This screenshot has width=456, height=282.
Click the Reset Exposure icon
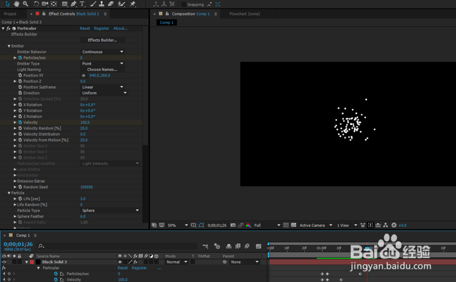[x=394, y=225]
